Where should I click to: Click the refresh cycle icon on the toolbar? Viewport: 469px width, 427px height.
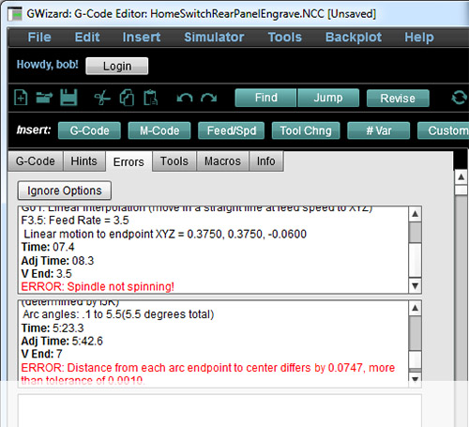click(459, 98)
